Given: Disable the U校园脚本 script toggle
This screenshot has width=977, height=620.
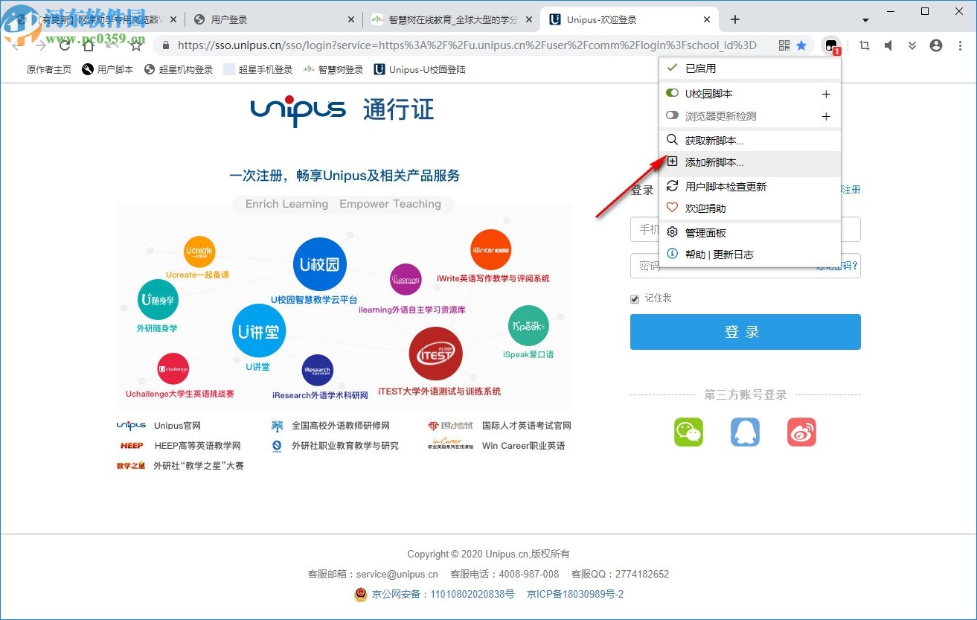Looking at the screenshot, I should point(670,92).
